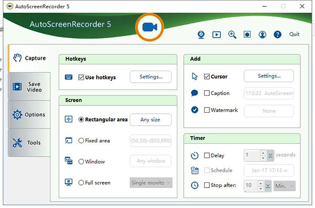Enable the Watermark checkbox
This screenshot has height=208, width=315.
click(x=207, y=110)
